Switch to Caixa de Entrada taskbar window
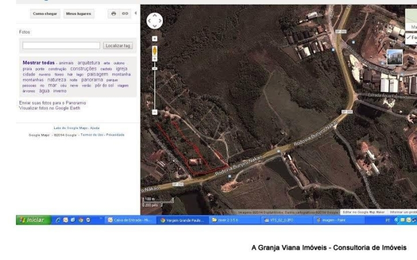The image size is (417, 260). (x=131, y=220)
